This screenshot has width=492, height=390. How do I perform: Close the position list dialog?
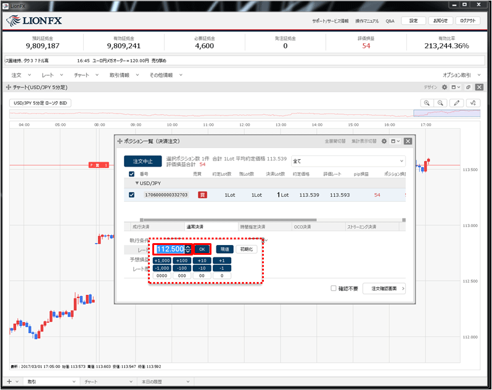(408, 141)
